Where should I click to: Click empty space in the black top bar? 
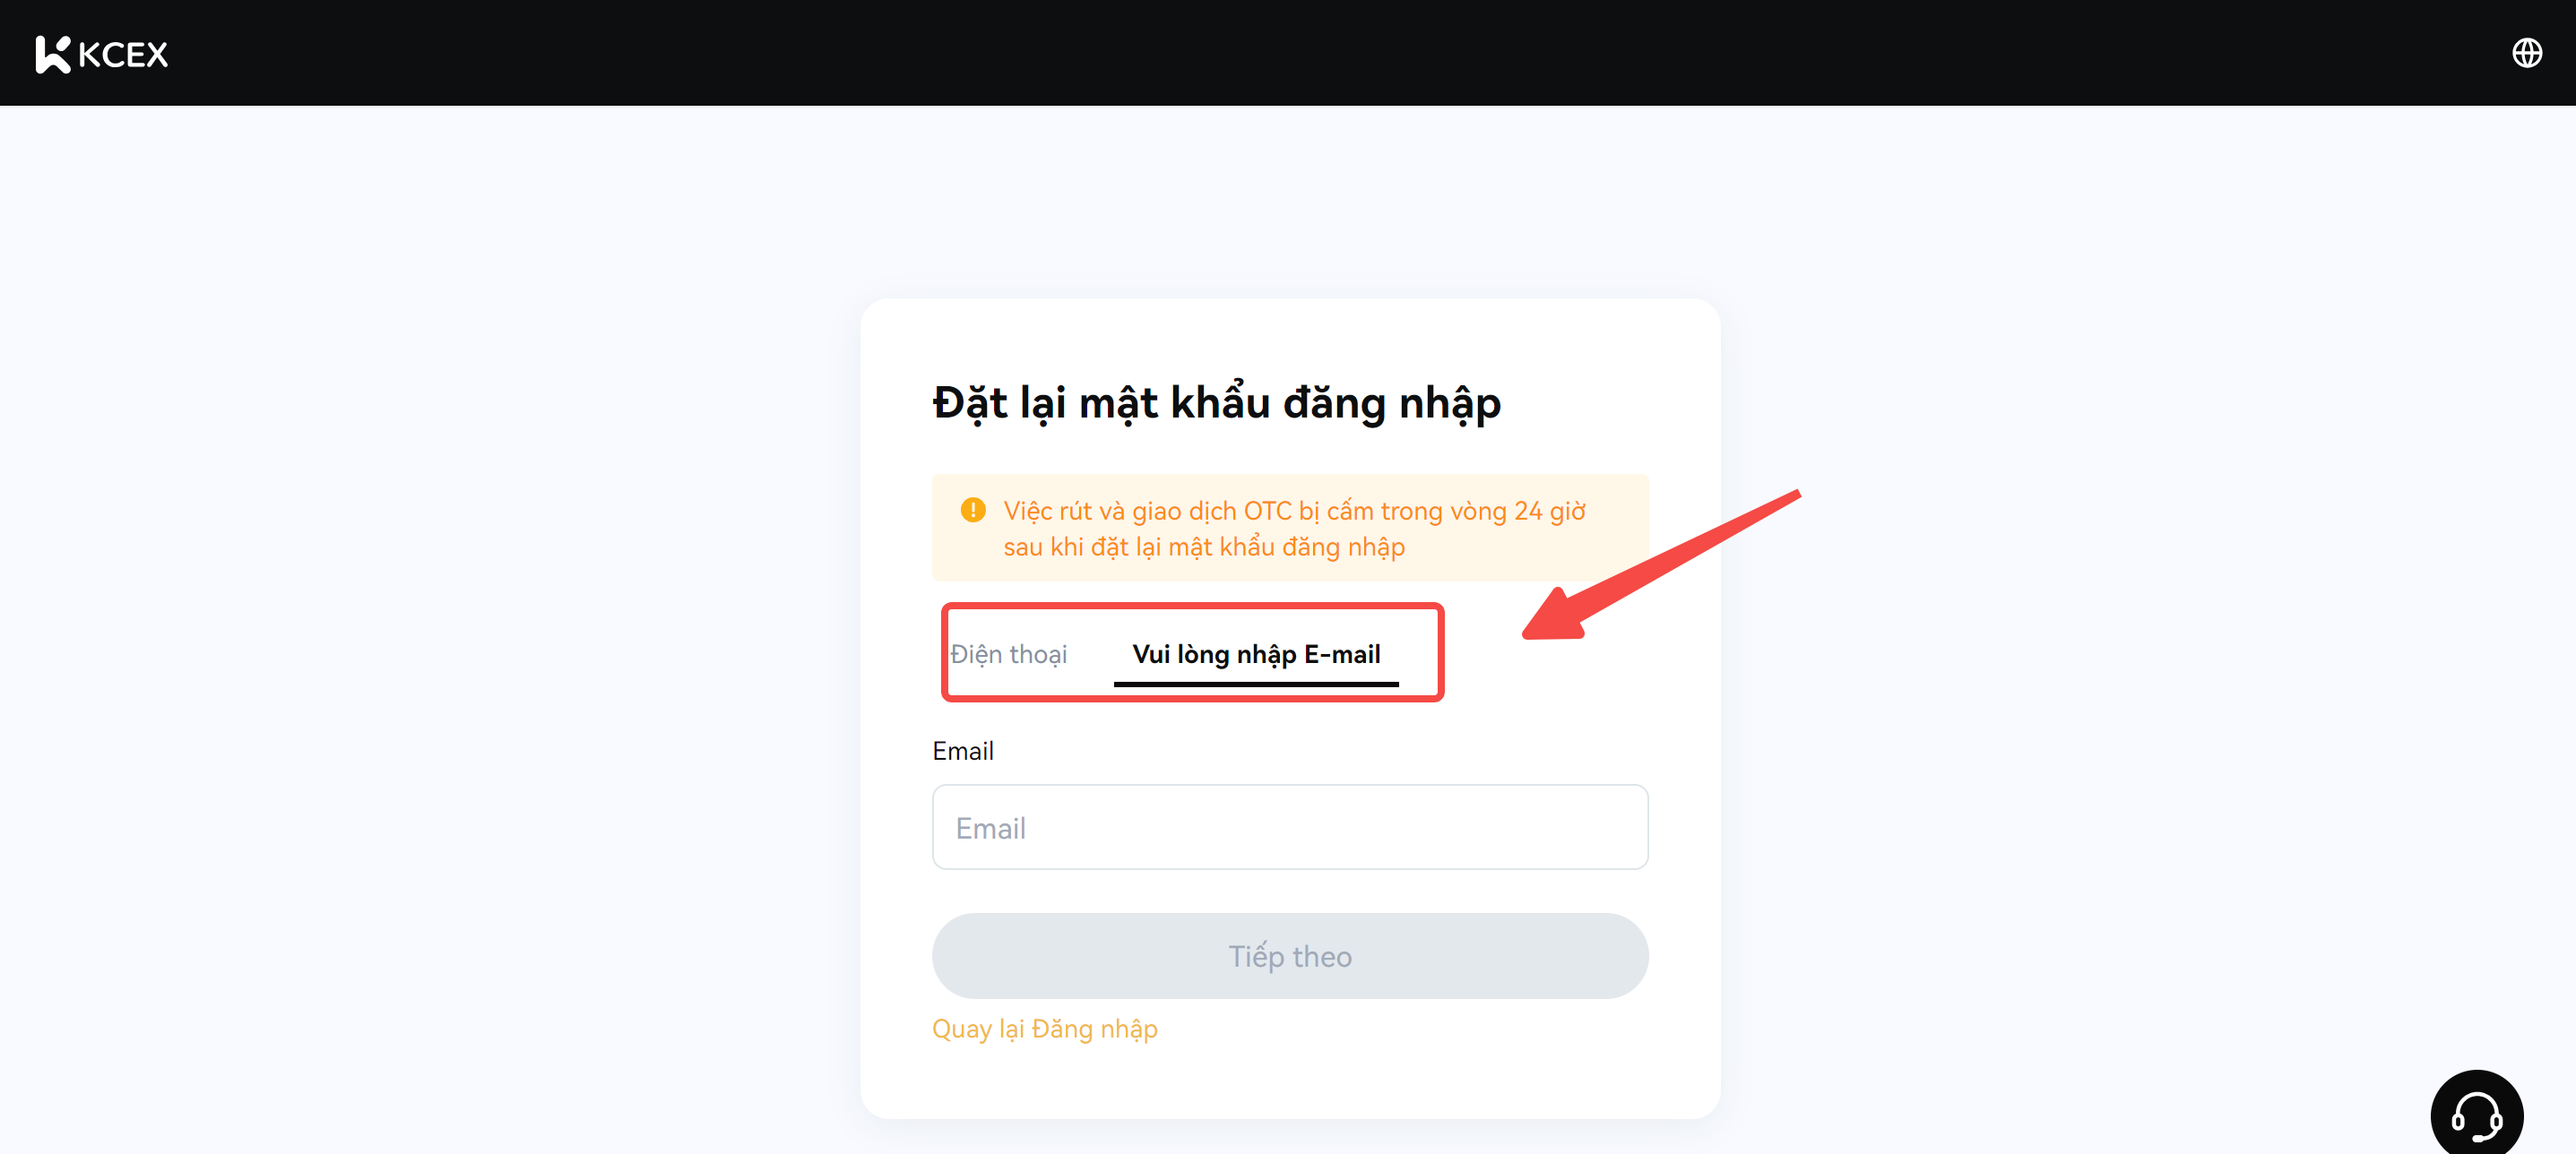tap(1300, 53)
